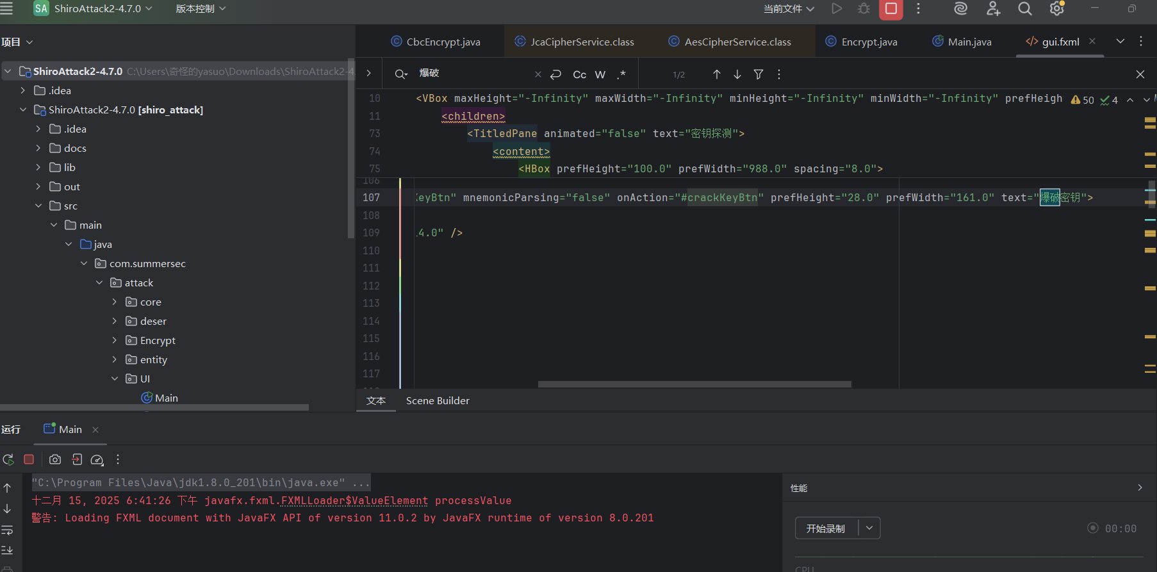
Task: Toggle whole words W search option
Action: click(600, 74)
